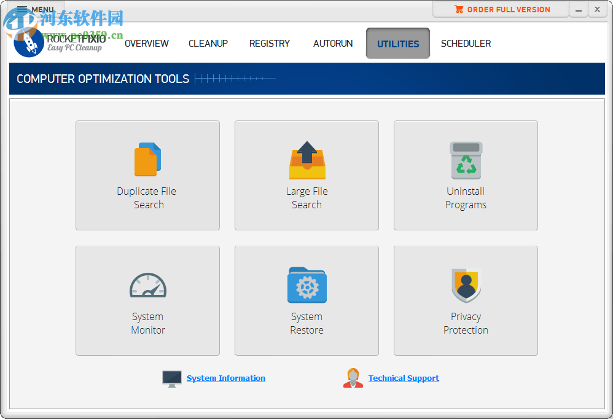Click the shopping cart icon
This screenshot has width=613, height=419.
459,9
